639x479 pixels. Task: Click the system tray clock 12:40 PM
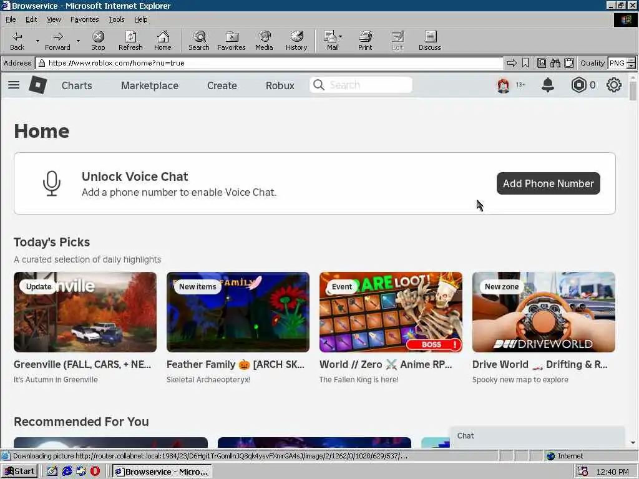612,472
